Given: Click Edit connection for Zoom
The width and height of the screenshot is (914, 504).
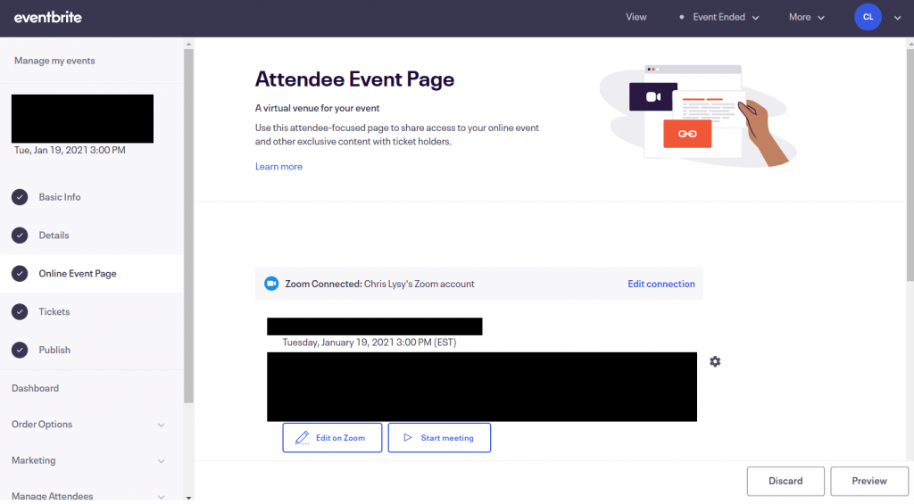Looking at the screenshot, I should (x=661, y=284).
